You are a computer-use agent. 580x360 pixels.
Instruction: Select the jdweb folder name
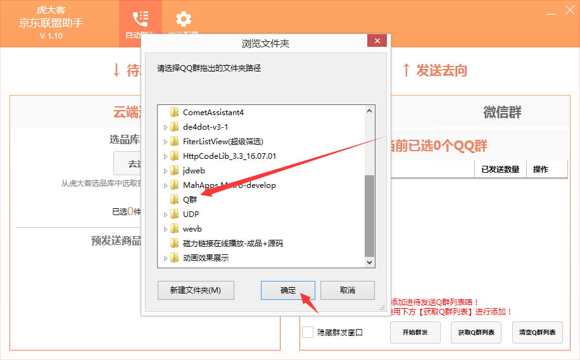pos(194,171)
